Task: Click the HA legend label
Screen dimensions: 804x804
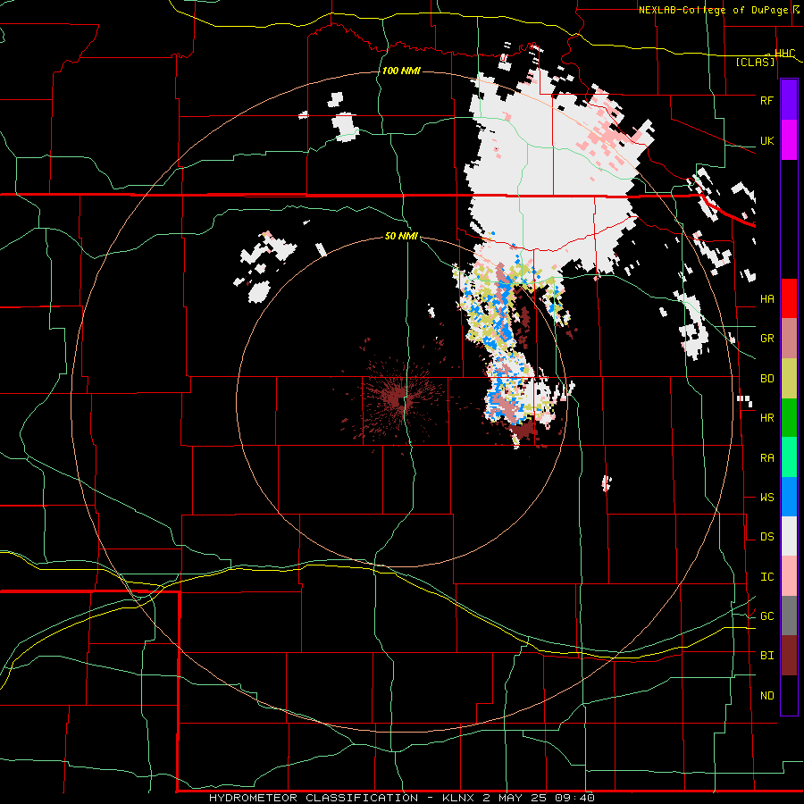Action: coord(766,298)
